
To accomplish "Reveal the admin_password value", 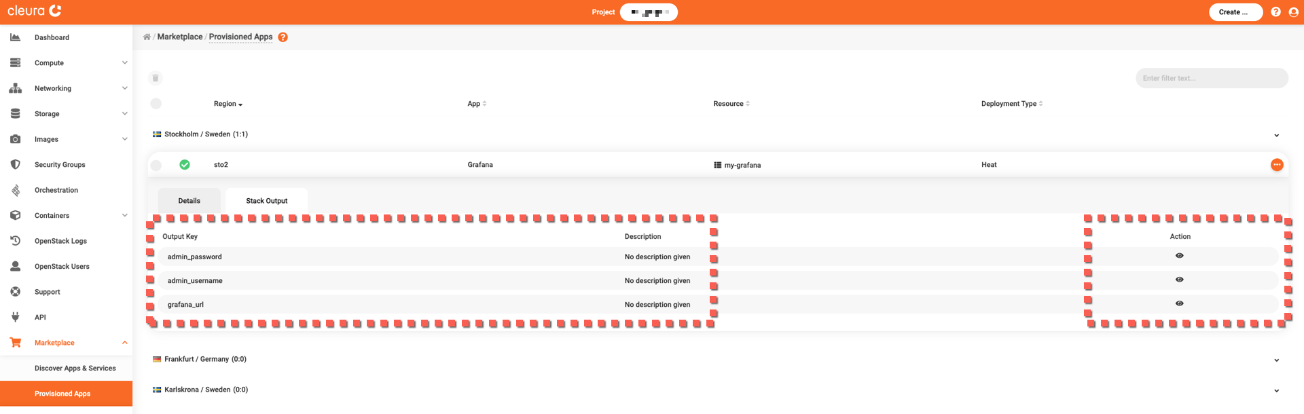I will pos(1179,256).
